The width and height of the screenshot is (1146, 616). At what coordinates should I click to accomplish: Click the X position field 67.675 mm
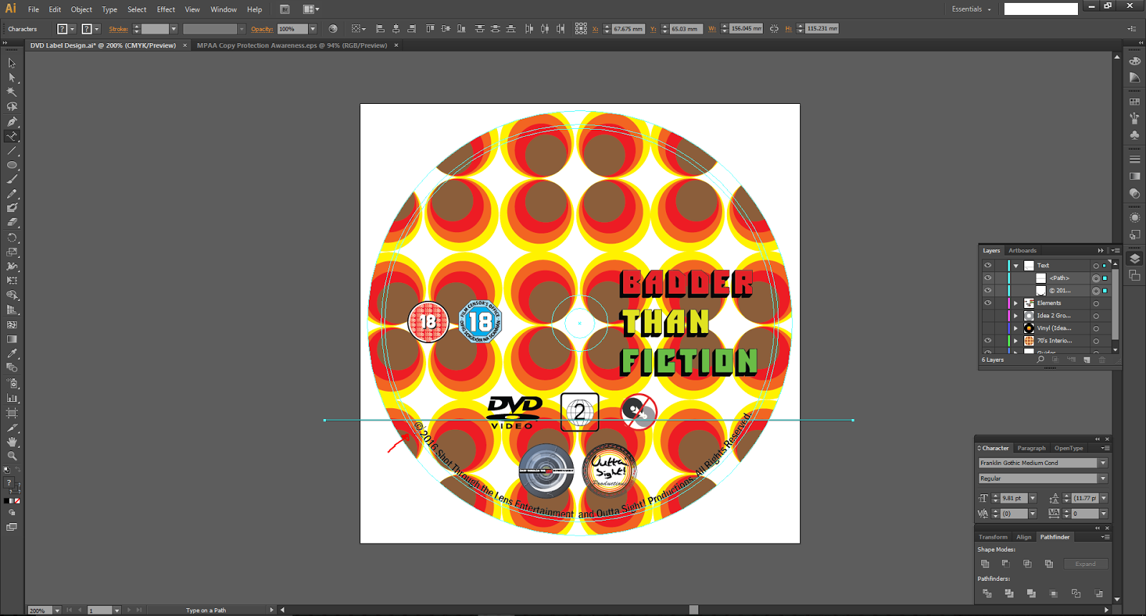click(x=628, y=29)
